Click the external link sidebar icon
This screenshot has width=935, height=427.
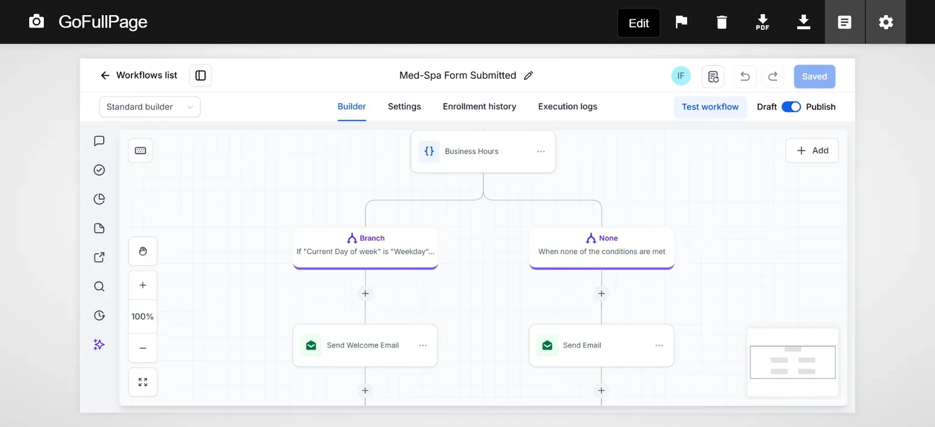(99, 257)
